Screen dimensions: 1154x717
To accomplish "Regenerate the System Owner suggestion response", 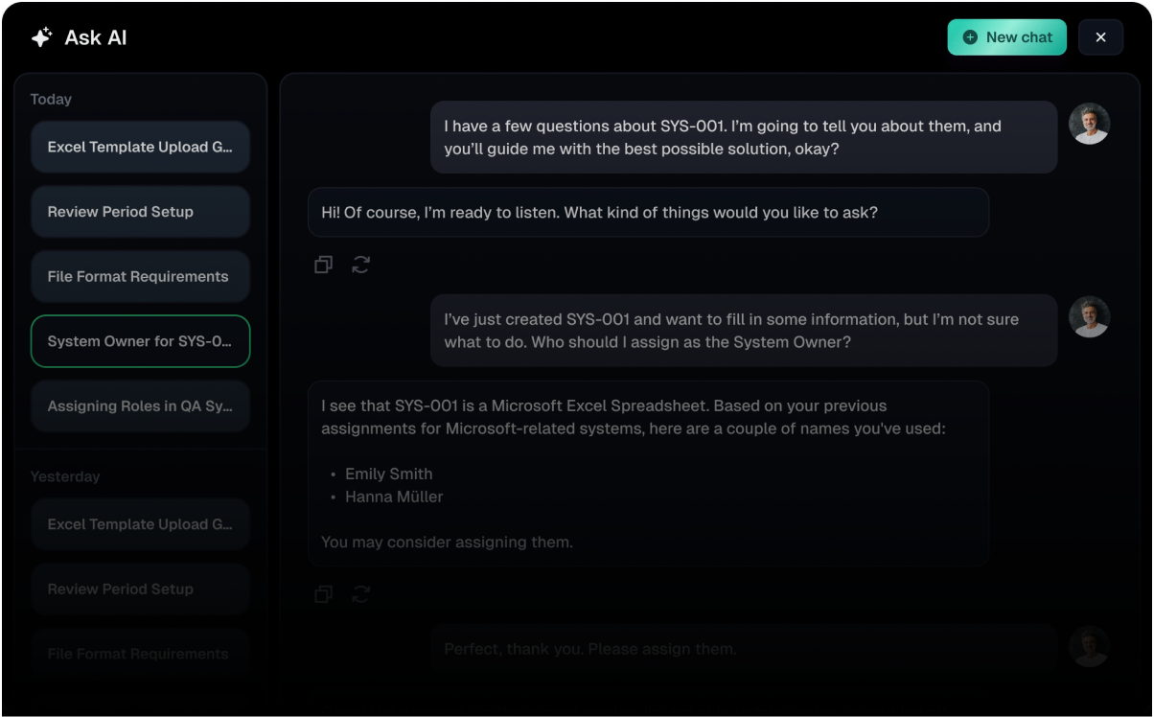I will pyautogui.click(x=360, y=594).
